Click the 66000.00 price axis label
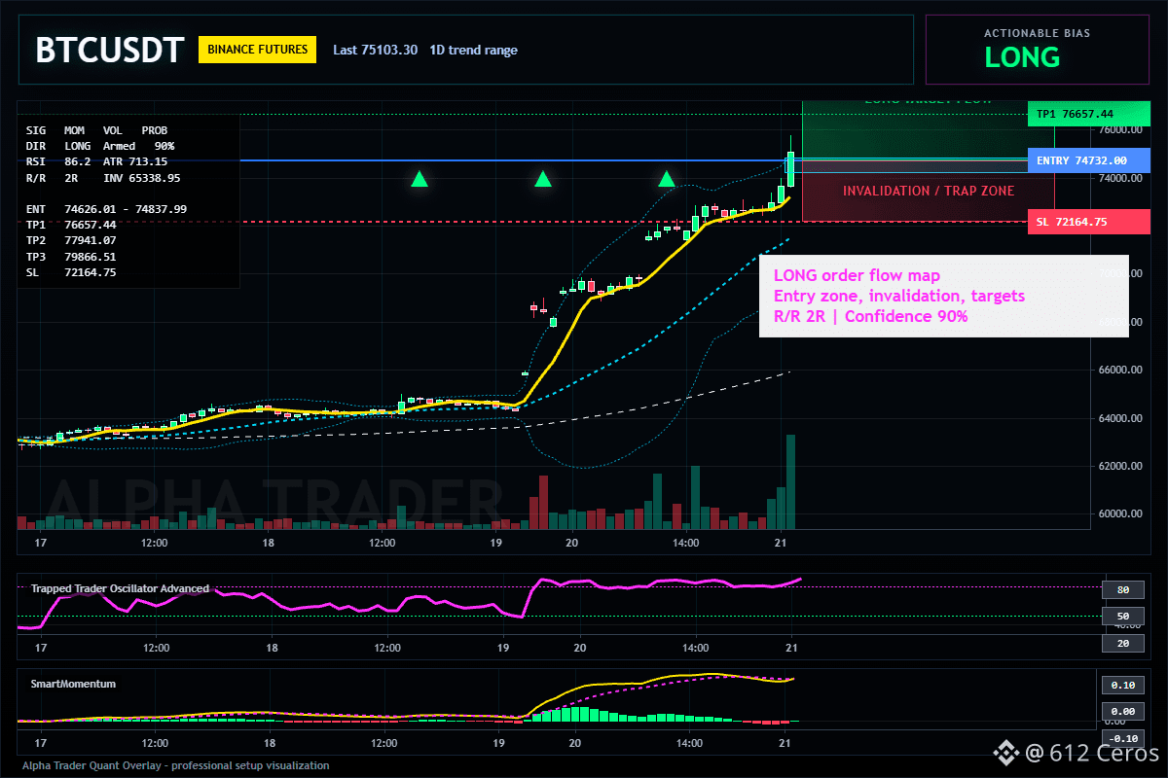Image resolution: width=1168 pixels, height=778 pixels. point(1119,371)
